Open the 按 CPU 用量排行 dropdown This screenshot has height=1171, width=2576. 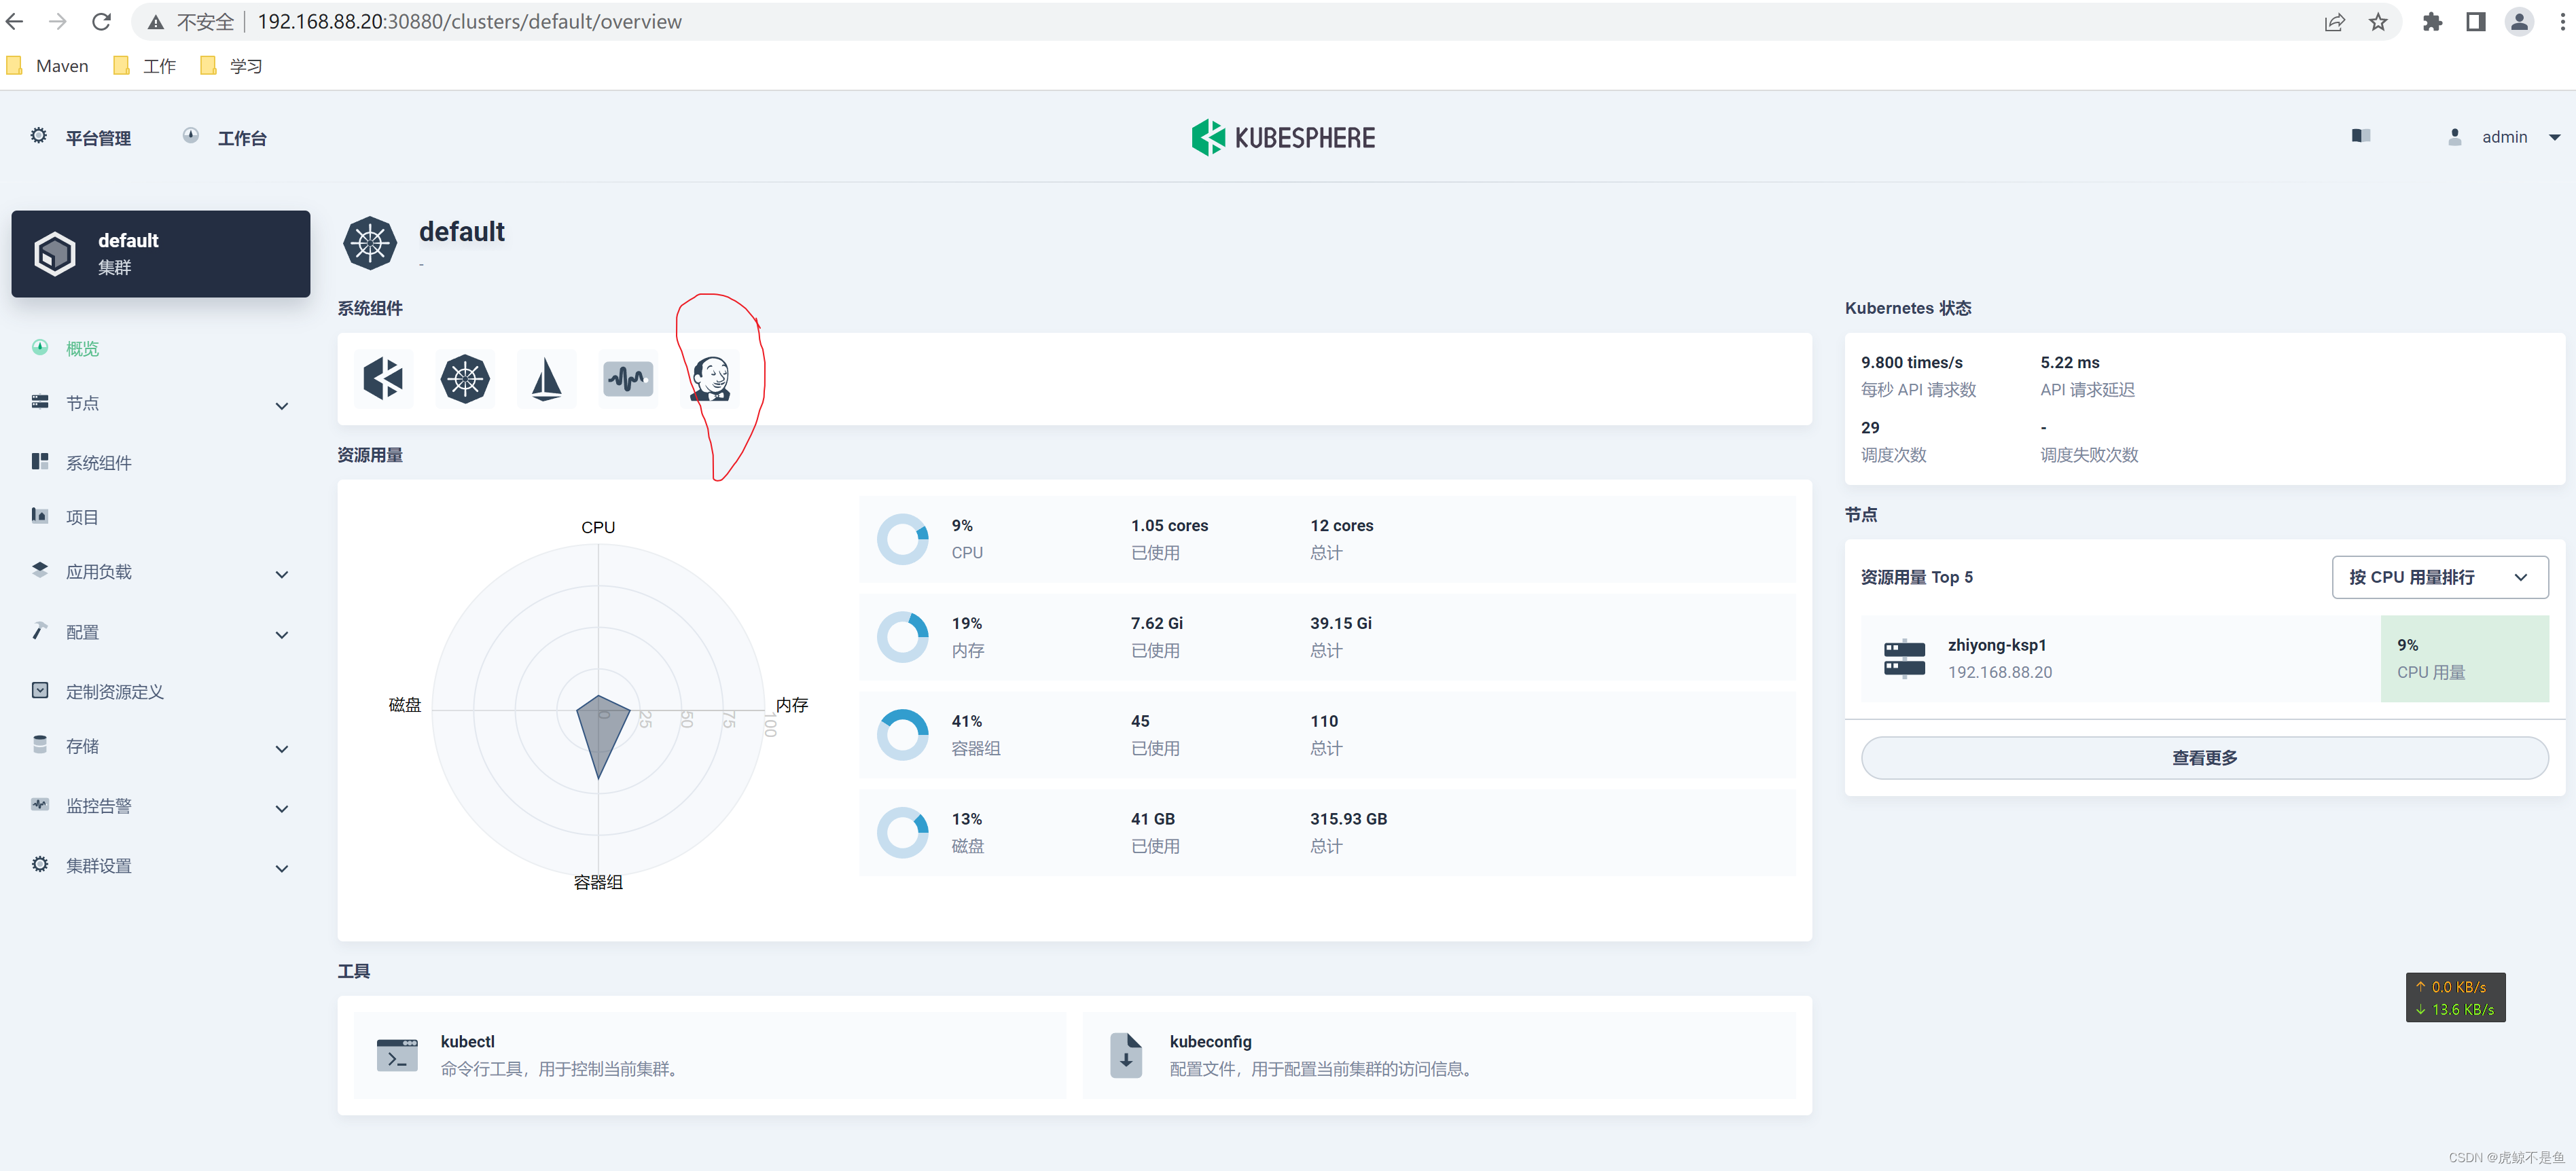pyautogui.click(x=2439, y=578)
